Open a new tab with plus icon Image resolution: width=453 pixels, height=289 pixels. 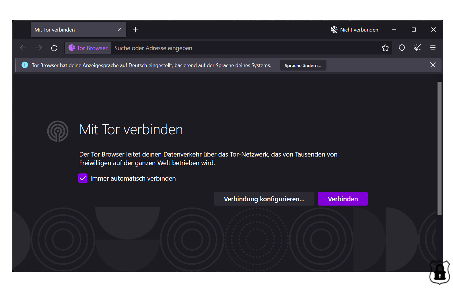[x=136, y=30]
